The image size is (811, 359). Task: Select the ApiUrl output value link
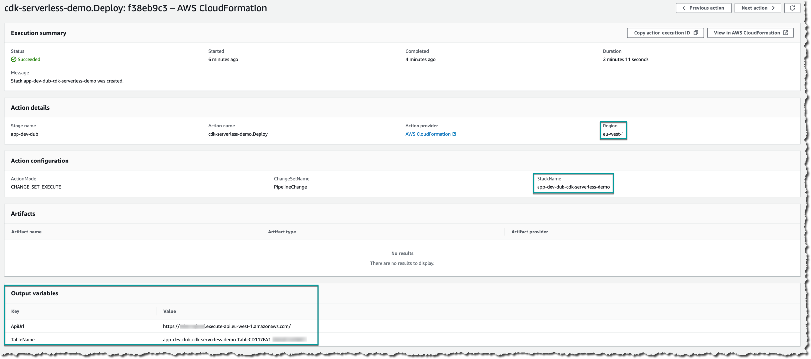226,326
